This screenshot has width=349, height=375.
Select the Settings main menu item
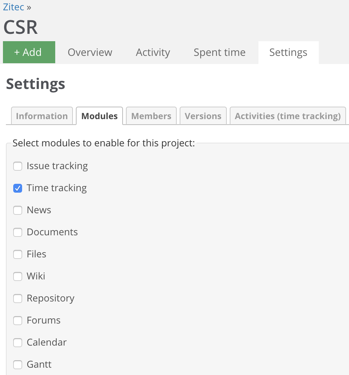point(288,52)
